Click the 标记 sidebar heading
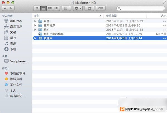167x113 pixels. (5, 68)
